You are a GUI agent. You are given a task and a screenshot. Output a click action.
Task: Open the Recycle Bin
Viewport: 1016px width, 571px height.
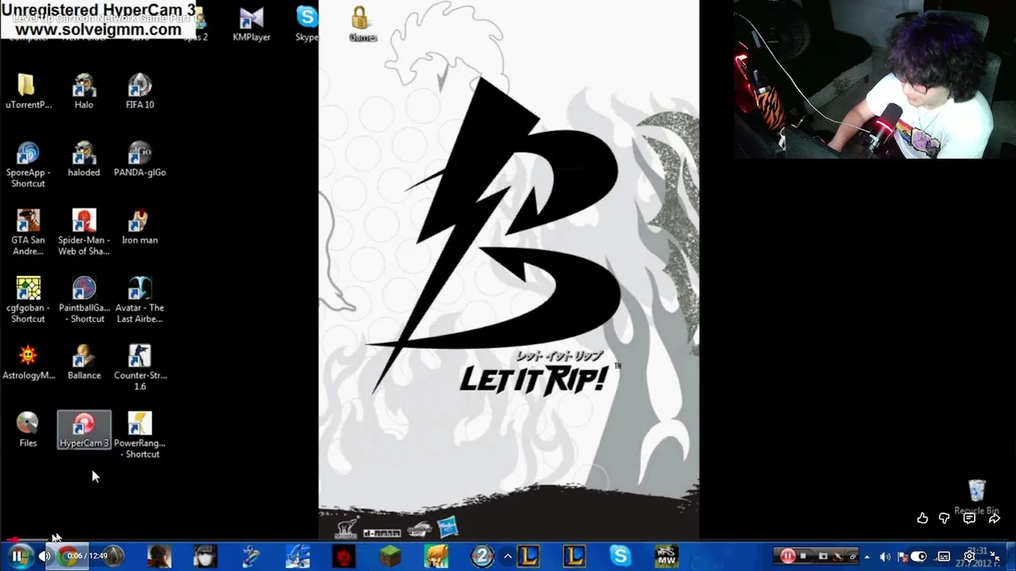coord(976,496)
